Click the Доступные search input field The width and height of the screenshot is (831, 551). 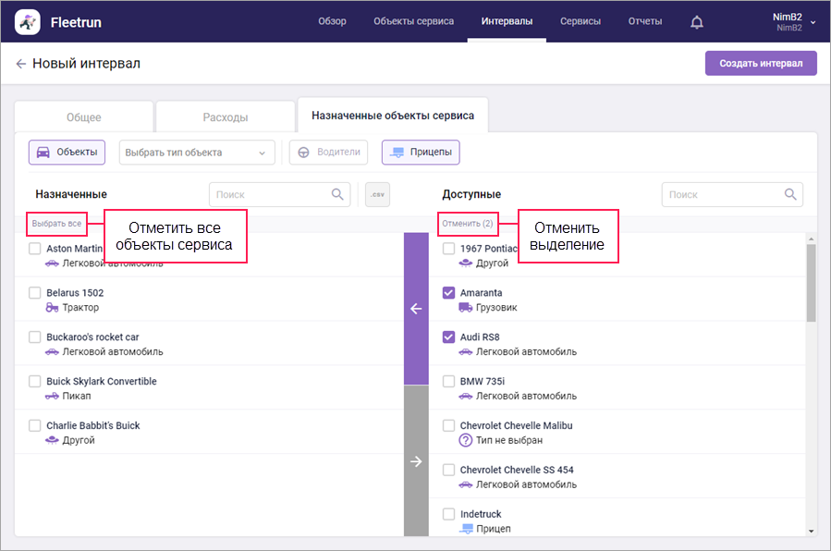(x=721, y=194)
